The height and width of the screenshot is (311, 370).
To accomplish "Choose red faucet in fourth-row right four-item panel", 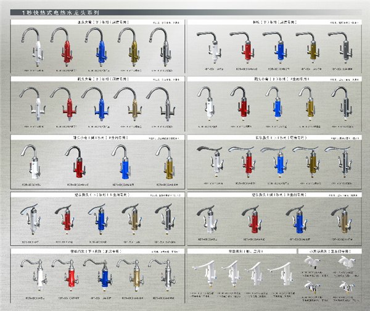I will 252,220.
